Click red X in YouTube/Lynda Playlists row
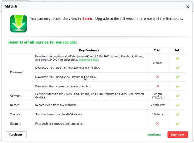Viewport: 194px width, 143px height. [157, 77]
